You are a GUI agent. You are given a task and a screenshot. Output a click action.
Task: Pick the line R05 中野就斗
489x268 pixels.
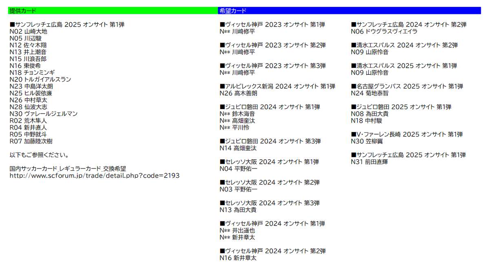28,135
